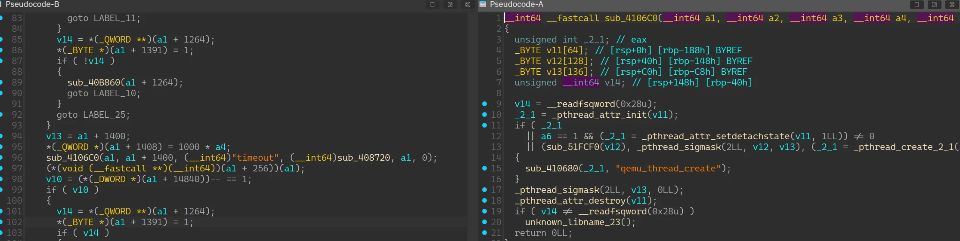The image size is (960, 241).
Task: Maximize the Pseudocode-B pane
Action: pos(432,5)
